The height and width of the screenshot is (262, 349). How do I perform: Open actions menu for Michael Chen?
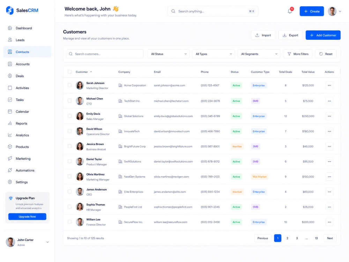329,101
